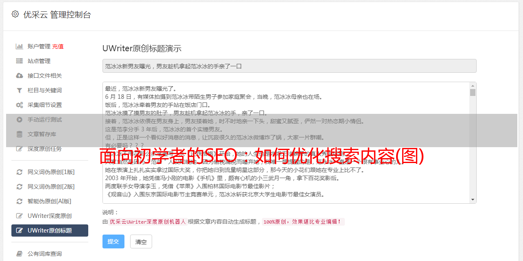Click the cloud upload icon for 接口文件相关
Screen dimensions: 523x261
(x=19, y=76)
